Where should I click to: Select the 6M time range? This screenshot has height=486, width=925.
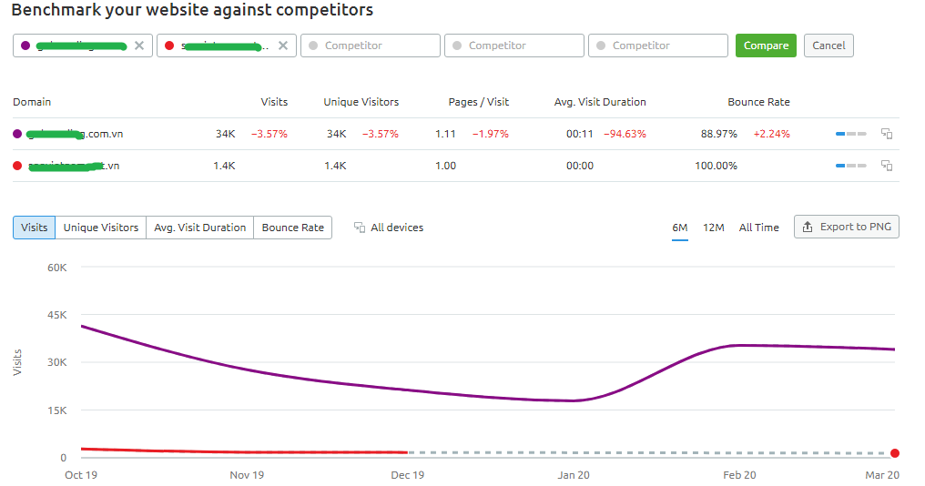click(x=680, y=228)
